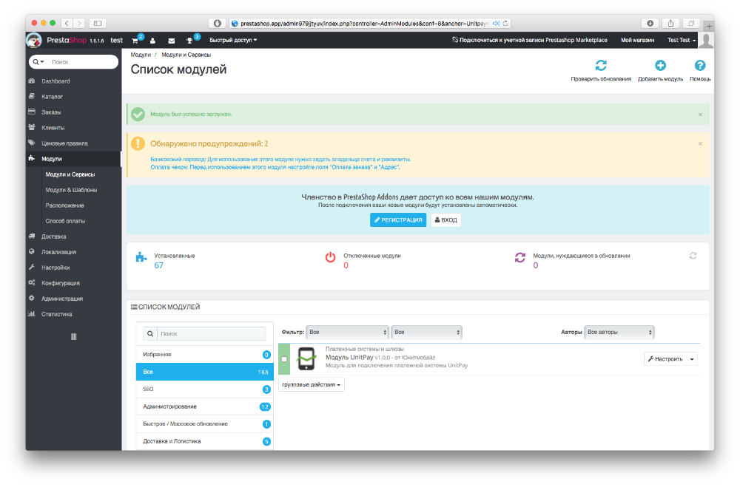Click the ВХОД button
740x487 pixels.
445,219
